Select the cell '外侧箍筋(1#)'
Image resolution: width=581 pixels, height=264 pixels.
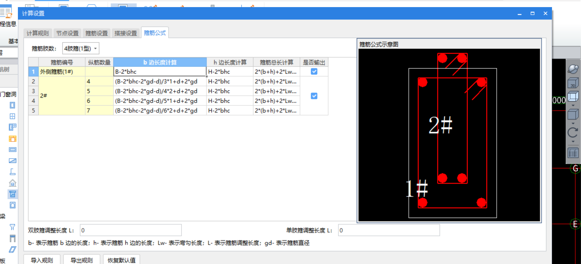click(62, 72)
